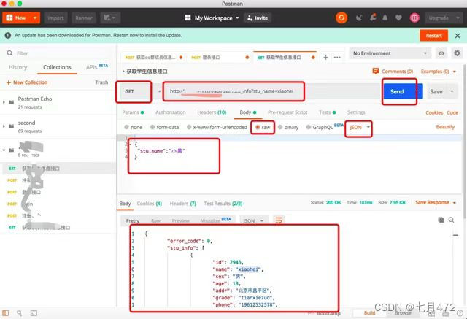467x319 pixels.
Task: Click the wrench settings icon in header
Action: 373,18
